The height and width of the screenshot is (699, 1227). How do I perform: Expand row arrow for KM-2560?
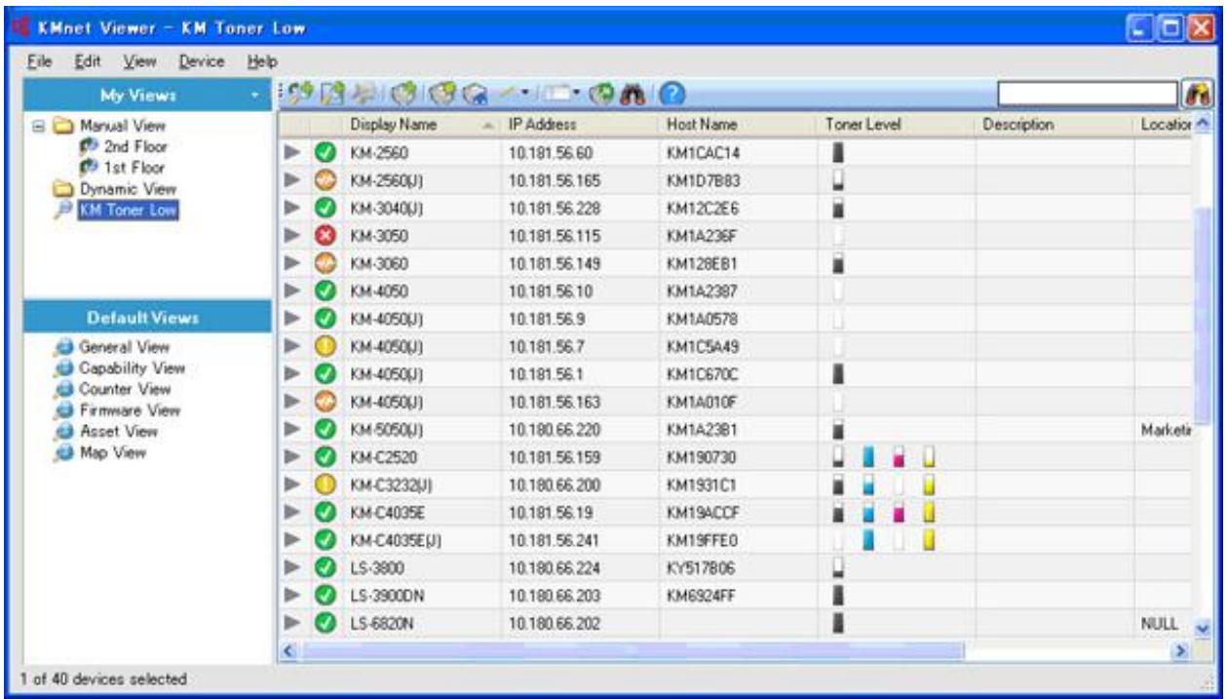coord(292,153)
